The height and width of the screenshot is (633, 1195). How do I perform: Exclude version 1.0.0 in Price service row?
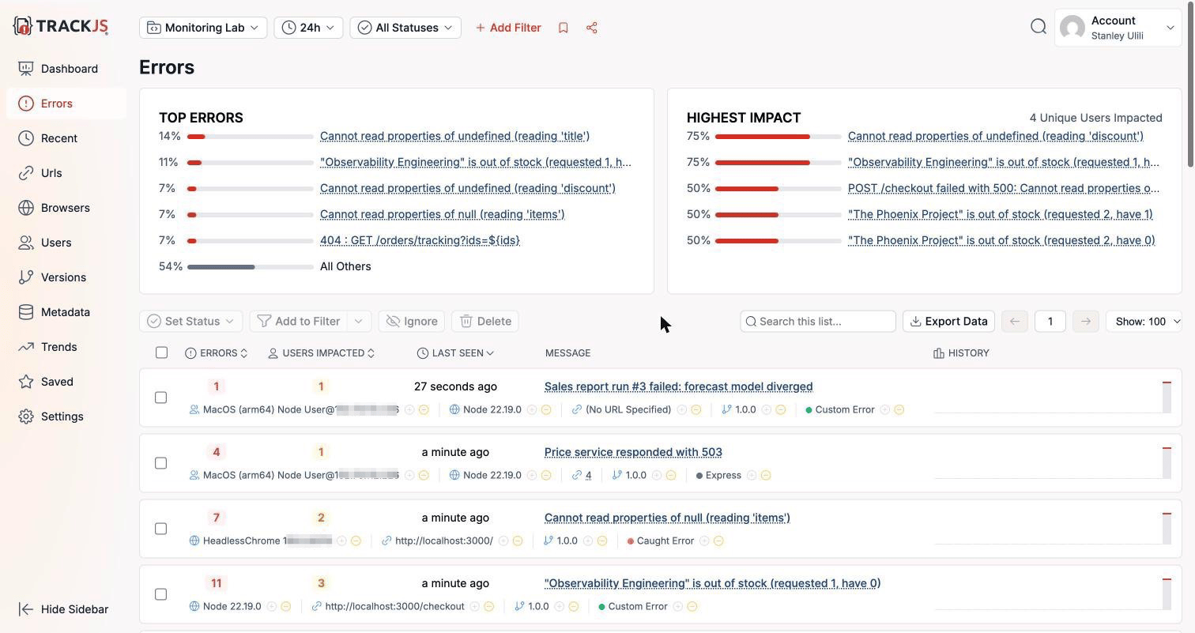click(x=671, y=475)
